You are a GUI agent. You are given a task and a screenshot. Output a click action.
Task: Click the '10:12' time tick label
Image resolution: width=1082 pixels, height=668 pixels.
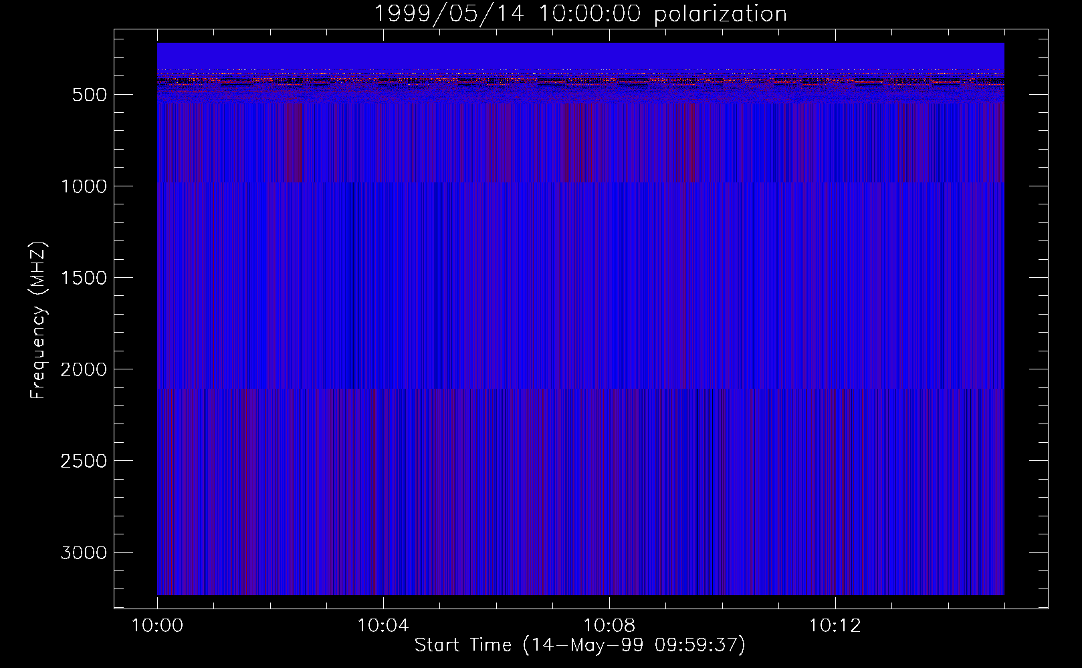coord(835,626)
